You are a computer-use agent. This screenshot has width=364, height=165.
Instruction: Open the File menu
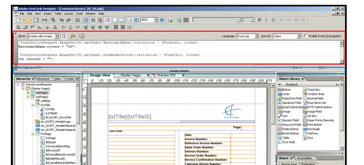coord(22,14)
